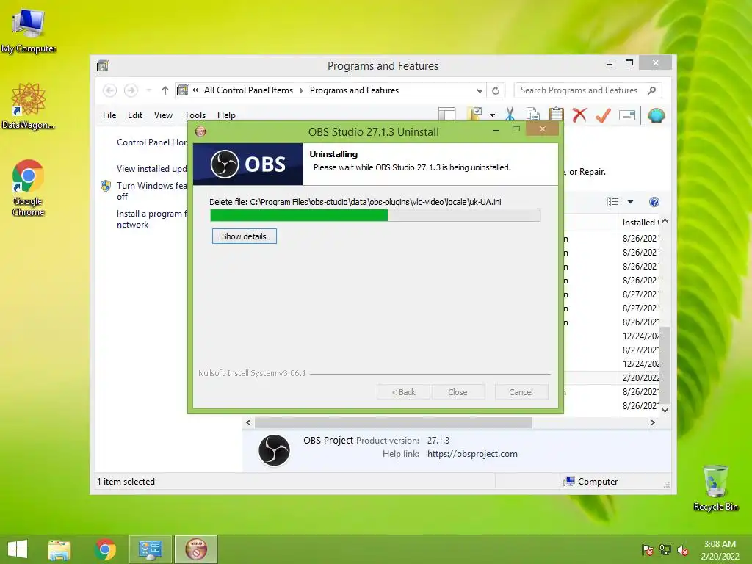This screenshot has height=564, width=752.
Task: Open the Edit menu
Action: (x=135, y=115)
